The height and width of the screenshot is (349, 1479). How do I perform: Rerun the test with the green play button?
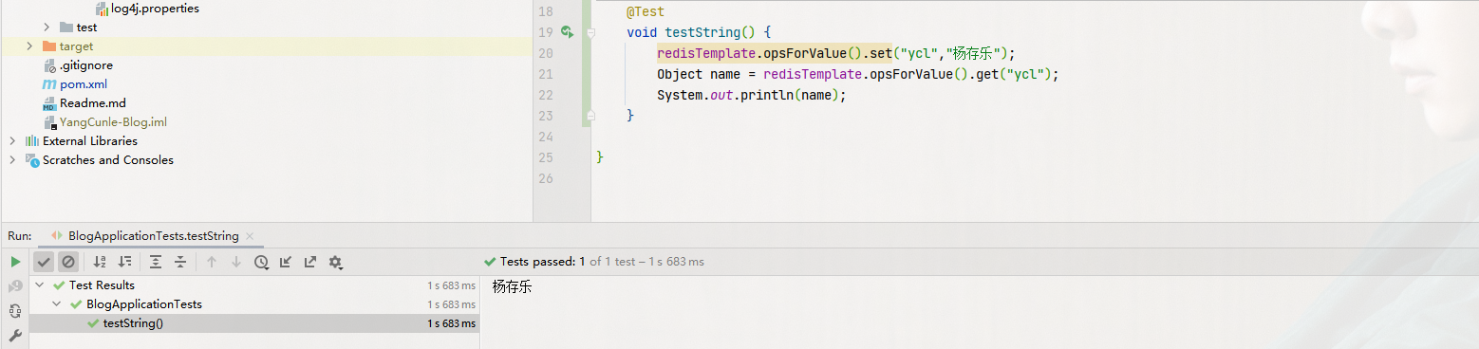pos(15,262)
